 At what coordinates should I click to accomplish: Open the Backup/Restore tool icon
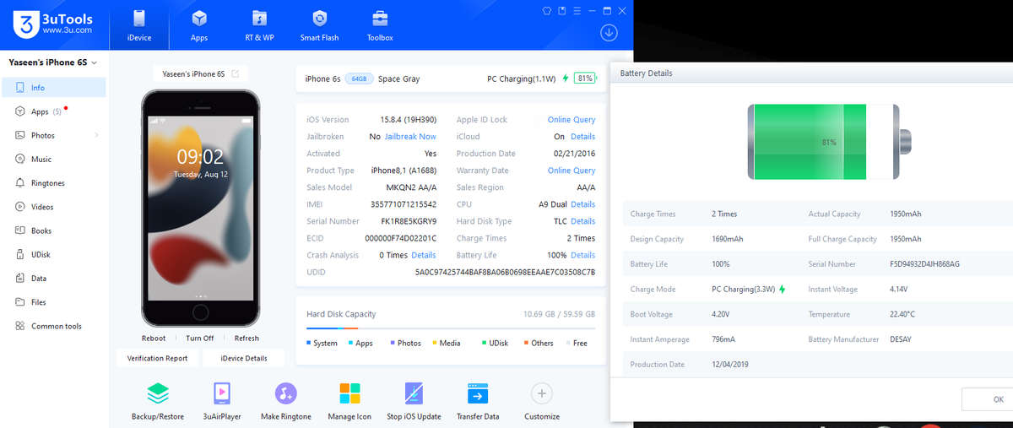click(x=158, y=394)
